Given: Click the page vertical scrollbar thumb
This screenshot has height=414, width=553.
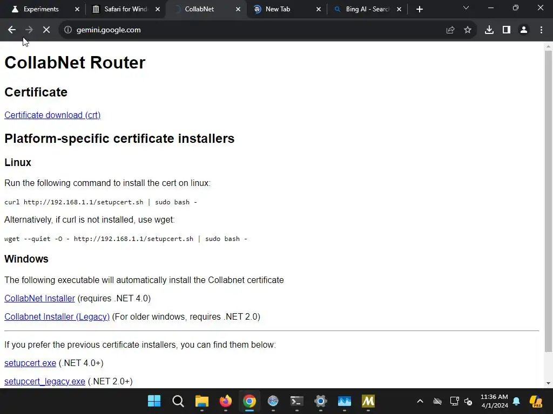Looking at the screenshot, I should [548, 201].
